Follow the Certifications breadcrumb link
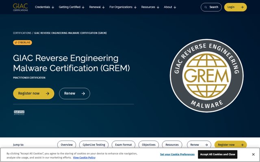The image size is (260, 162). 22,33
